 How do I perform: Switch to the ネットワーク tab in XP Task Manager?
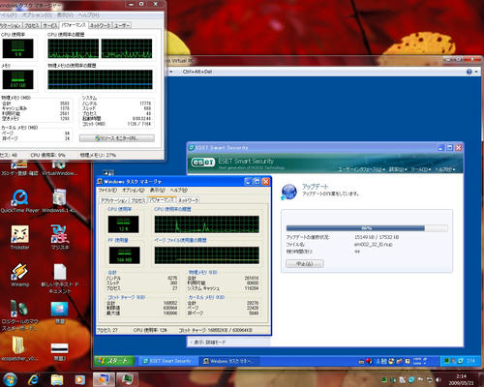(x=189, y=200)
